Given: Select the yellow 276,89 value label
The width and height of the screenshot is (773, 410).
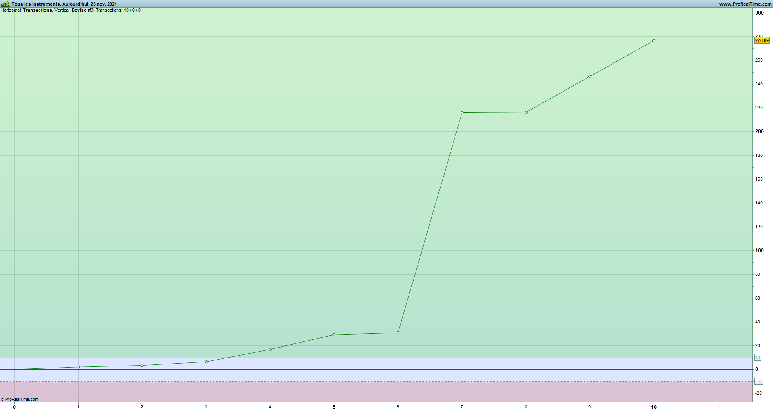Looking at the screenshot, I should tap(762, 40).
